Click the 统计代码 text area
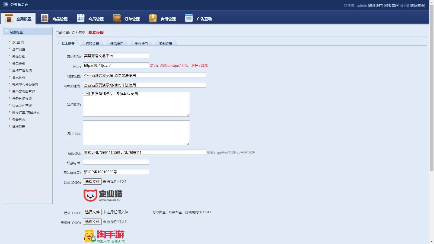This screenshot has height=244, width=434. pyautogui.click(x=136, y=133)
